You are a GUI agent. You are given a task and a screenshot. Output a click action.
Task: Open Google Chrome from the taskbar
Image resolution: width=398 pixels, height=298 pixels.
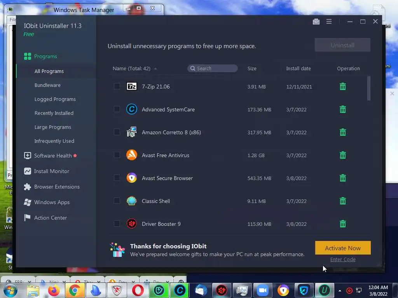pos(74,290)
